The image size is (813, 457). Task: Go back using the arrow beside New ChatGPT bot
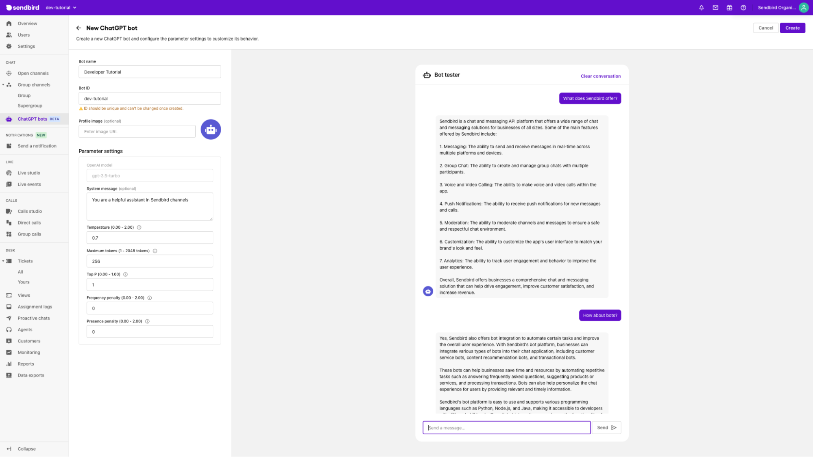(x=78, y=28)
